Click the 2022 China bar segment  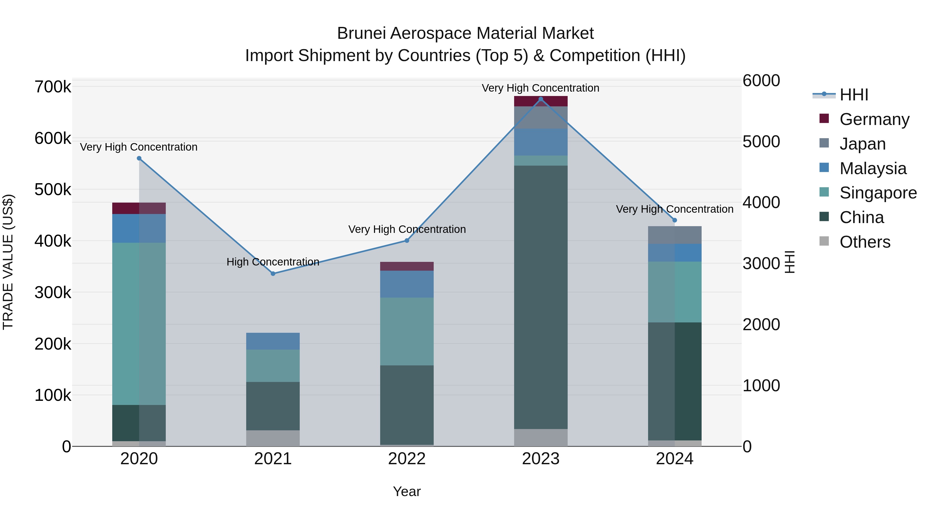[x=407, y=405]
